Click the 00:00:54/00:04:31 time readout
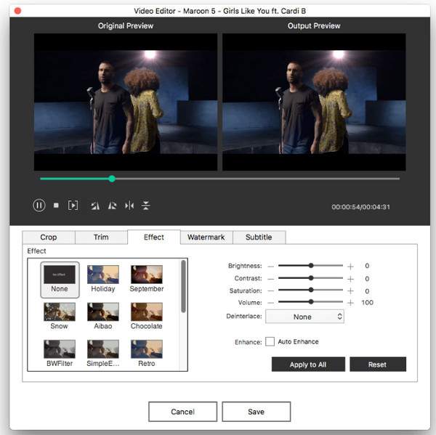Image resolution: width=436 pixels, height=435 pixels. (x=360, y=207)
